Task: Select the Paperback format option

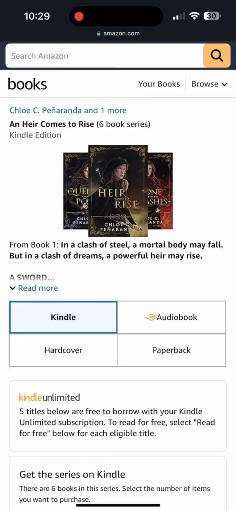Action: (x=171, y=350)
